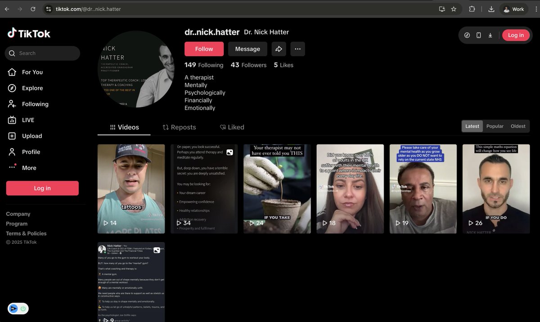Viewport: 540px width, 322px height.
Task: Click the For You home icon
Action: pos(12,72)
